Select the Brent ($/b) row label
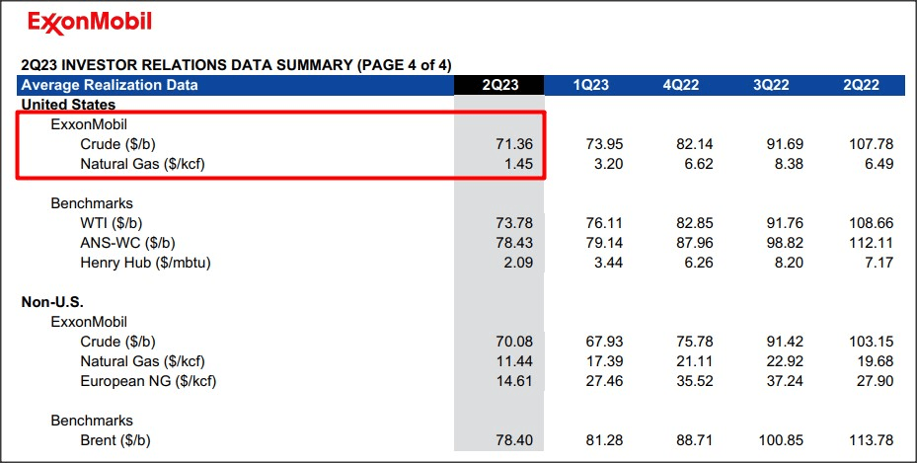Viewport: 917px width, 463px height. pyautogui.click(x=115, y=440)
